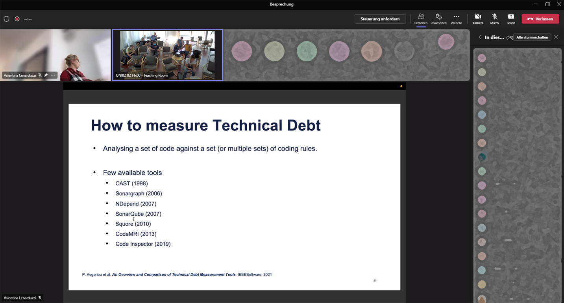Select the UNIBZ Teaching Room video tile
Image resolution: width=564 pixels, height=303 pixels.
click(x=167, y=55)
